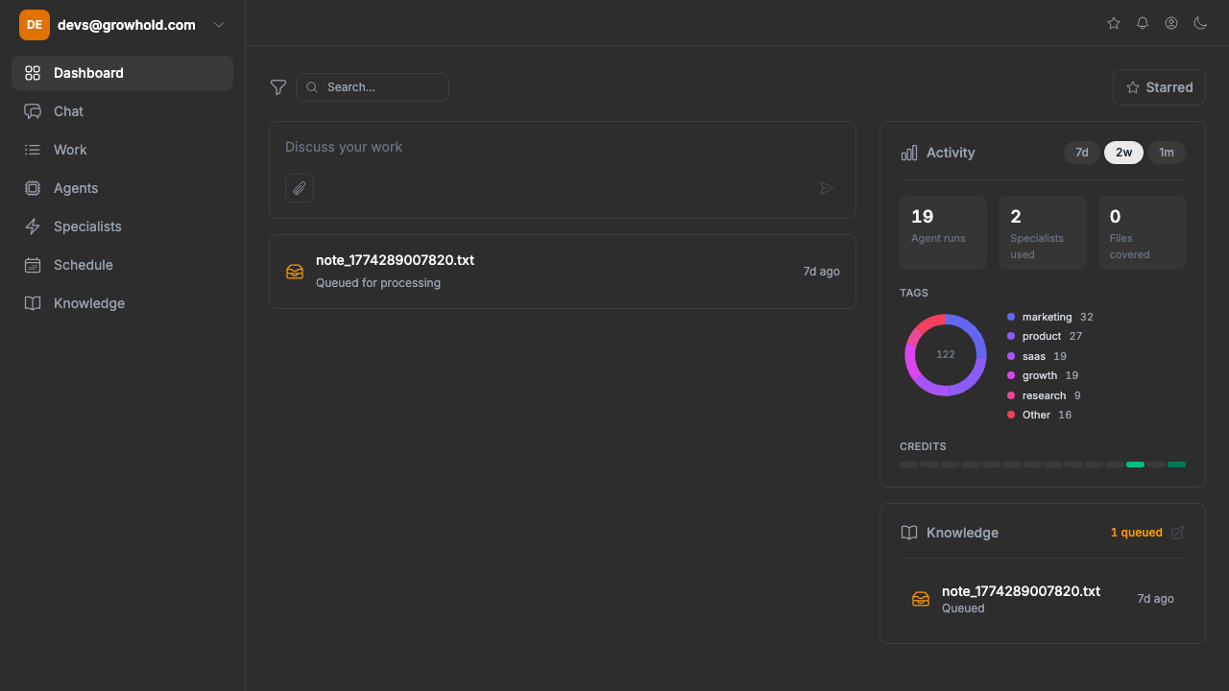Toggle dark mode with the moon icon
Screen dimensions: 1229x691
(1200, 23)
